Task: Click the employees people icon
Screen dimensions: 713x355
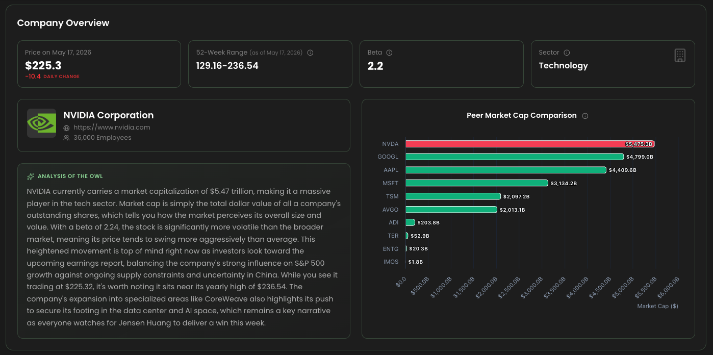Action: (x=66, y=138)
